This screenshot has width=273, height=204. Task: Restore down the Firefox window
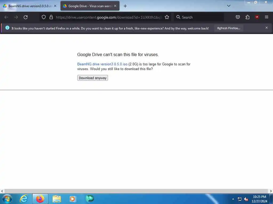tap(256, 2)
